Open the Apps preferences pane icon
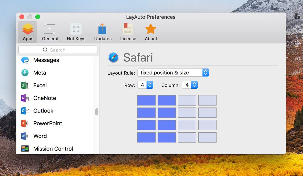Viewport: 303px width, 176px height. pyautogui.click(x=28, y=29)
